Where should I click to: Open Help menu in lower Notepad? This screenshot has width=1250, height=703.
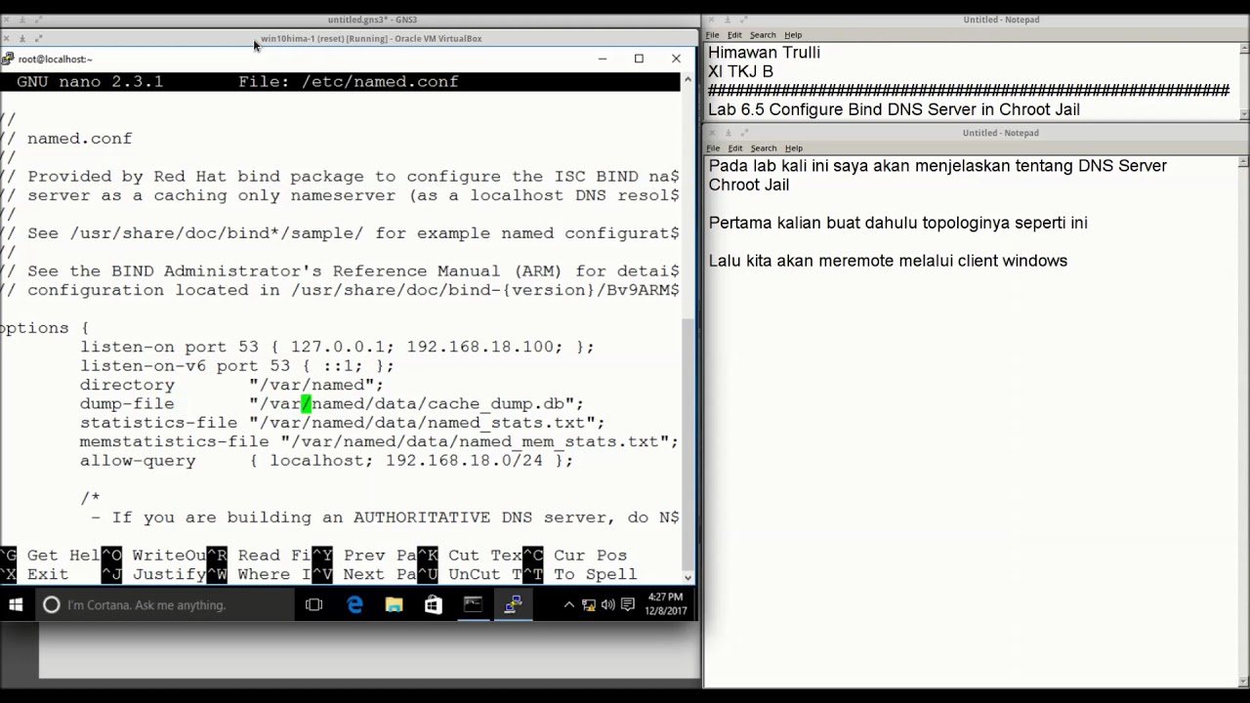(793, 148)
